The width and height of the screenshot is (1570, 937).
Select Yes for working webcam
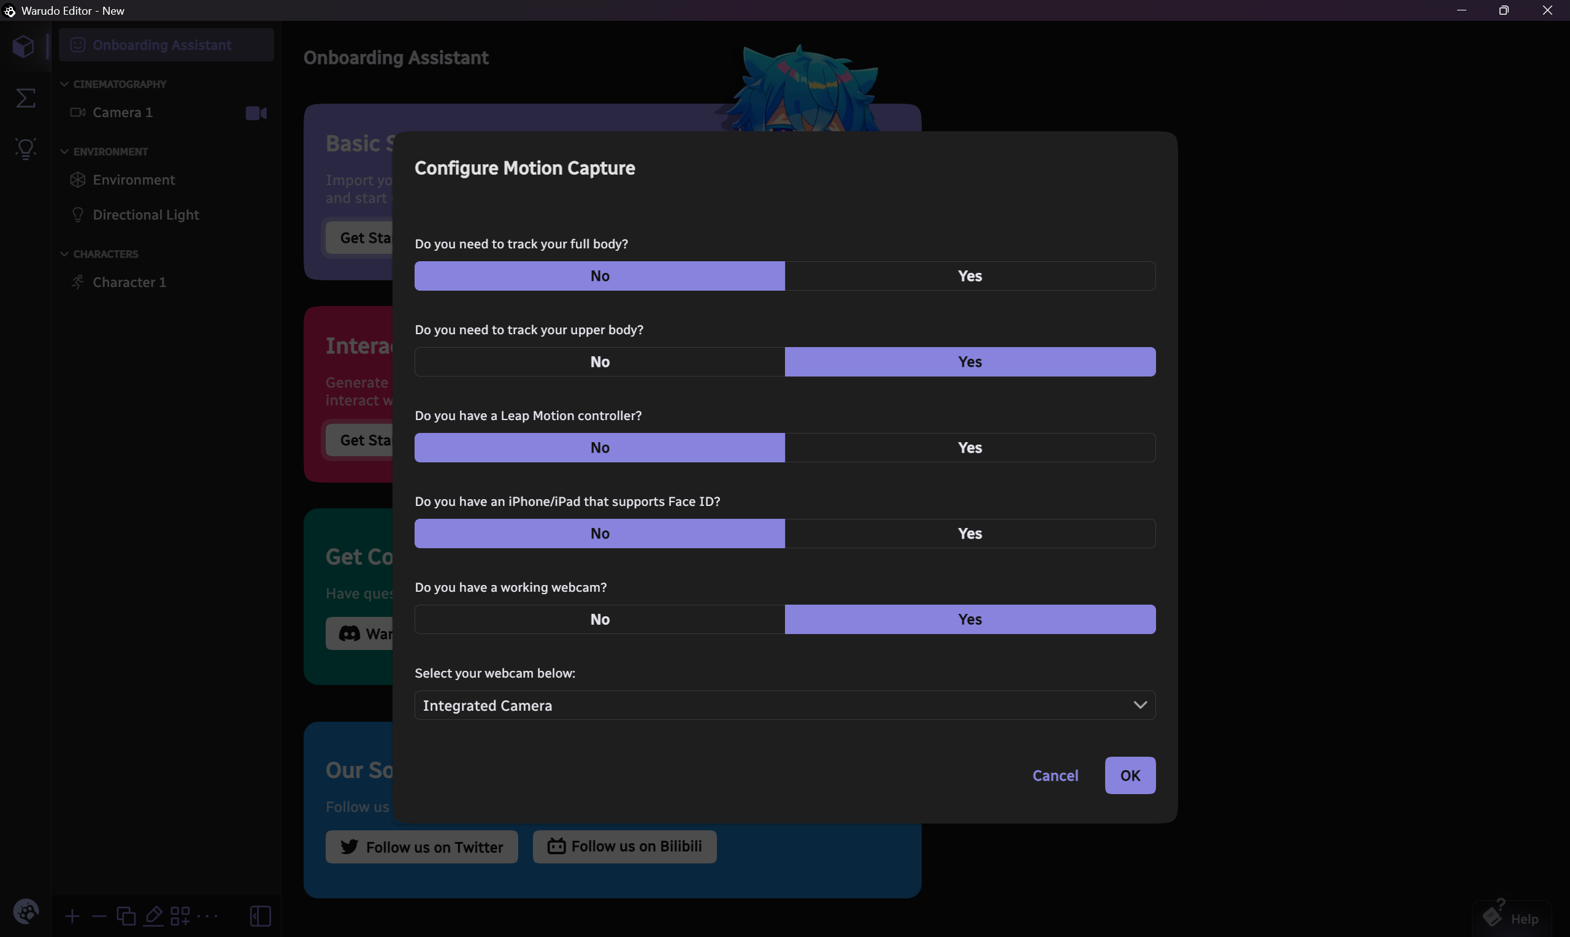(x=970, y=619)
